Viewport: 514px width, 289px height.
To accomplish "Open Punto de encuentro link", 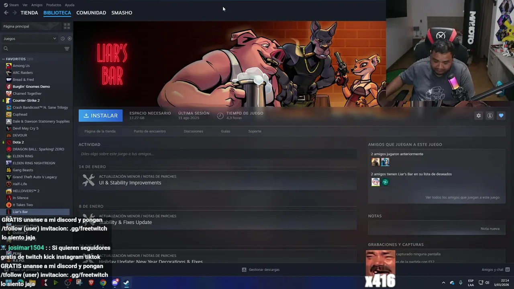I will 149,131.
